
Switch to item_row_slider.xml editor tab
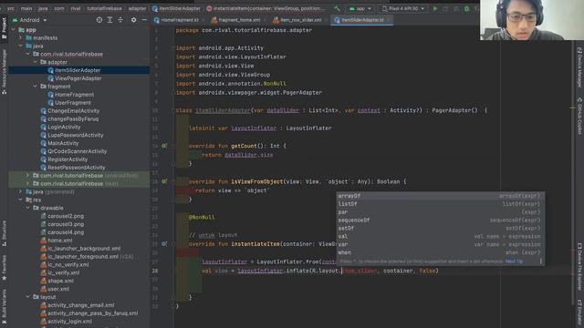(x=299, y=20)
